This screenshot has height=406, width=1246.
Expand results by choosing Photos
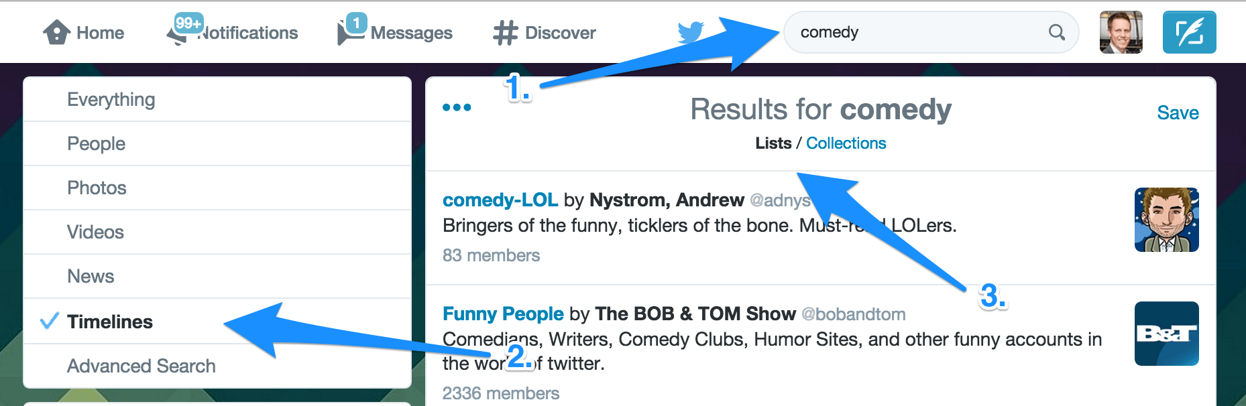pyautogui.click(x=96, y=188)
